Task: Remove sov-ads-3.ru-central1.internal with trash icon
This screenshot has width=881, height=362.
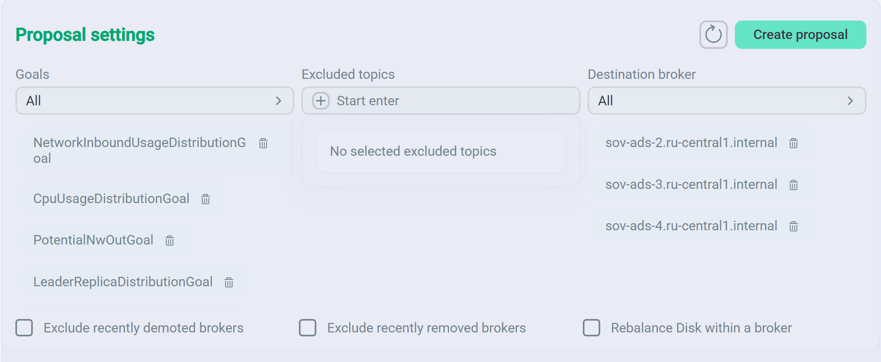Action: 794,185
